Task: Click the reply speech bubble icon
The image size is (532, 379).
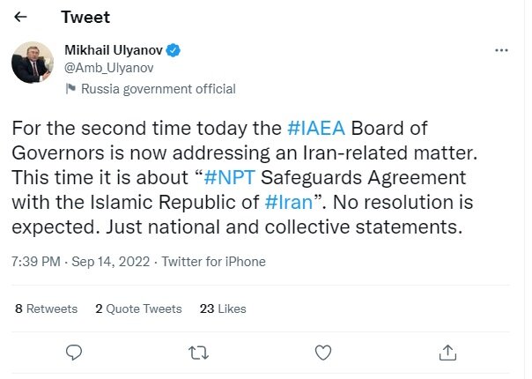Action: pyautogui.click(x=74, y=353)
